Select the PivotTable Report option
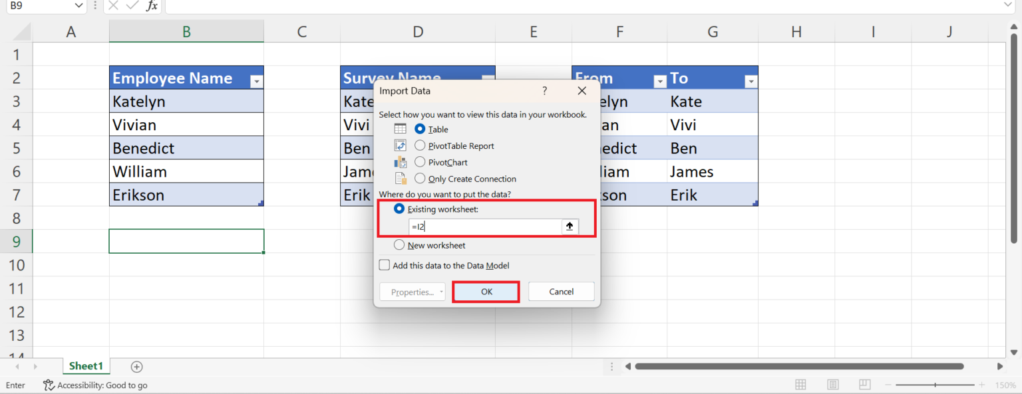The height and width of the screenshot is (394, 1022). pyautogui.click(x=420, y=146)
